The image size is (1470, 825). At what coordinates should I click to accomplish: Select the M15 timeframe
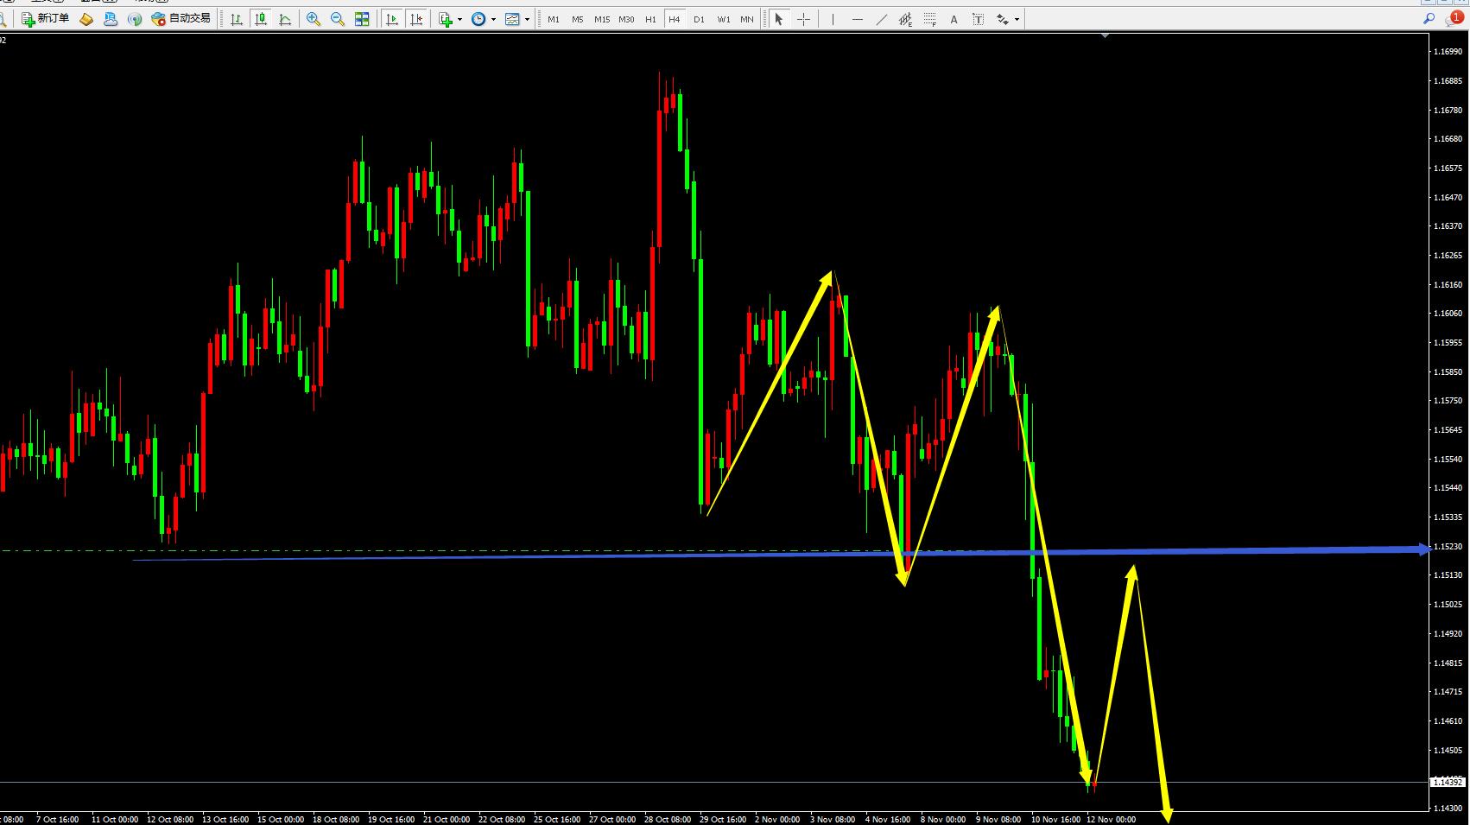[x=602, y=19]
